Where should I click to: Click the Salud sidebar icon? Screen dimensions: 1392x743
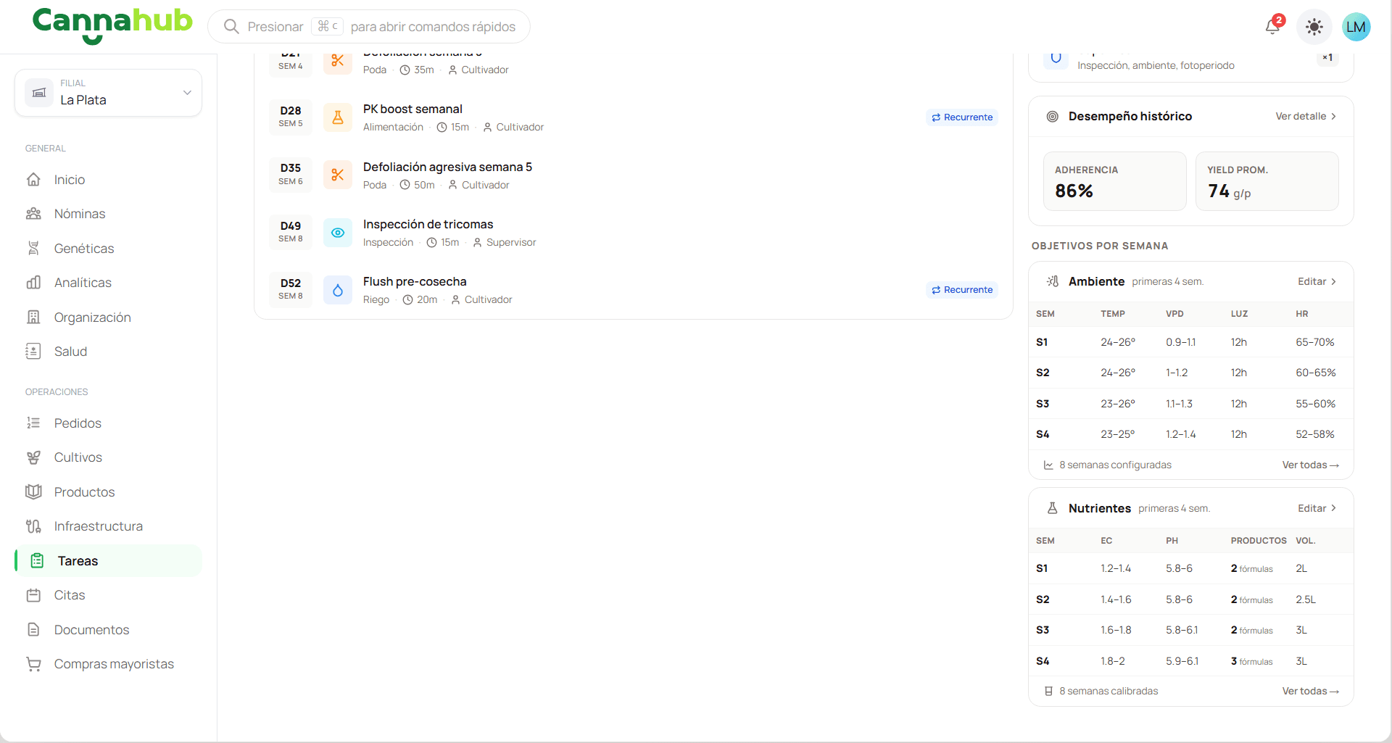point(33,352)
